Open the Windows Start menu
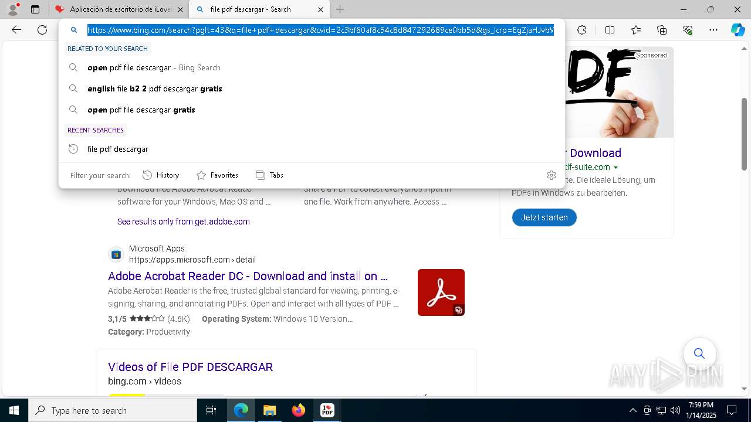This screenshot has height=422, width=751. coord(13,410)
